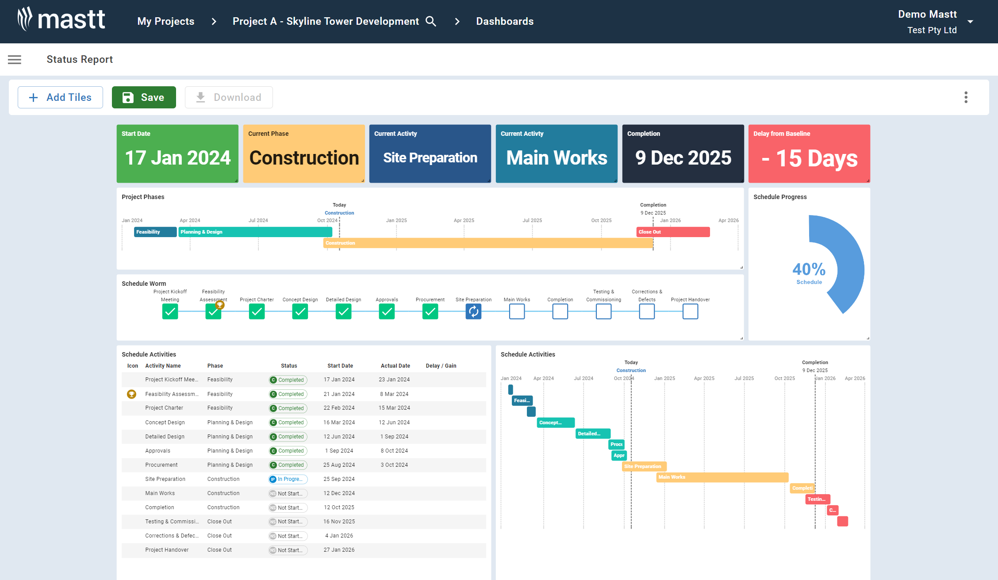The height and width of the screenshot is (580, 998).
Task: Select the Delay from Baseline tile
Action: pyautogui.click(x=809, y=154)
